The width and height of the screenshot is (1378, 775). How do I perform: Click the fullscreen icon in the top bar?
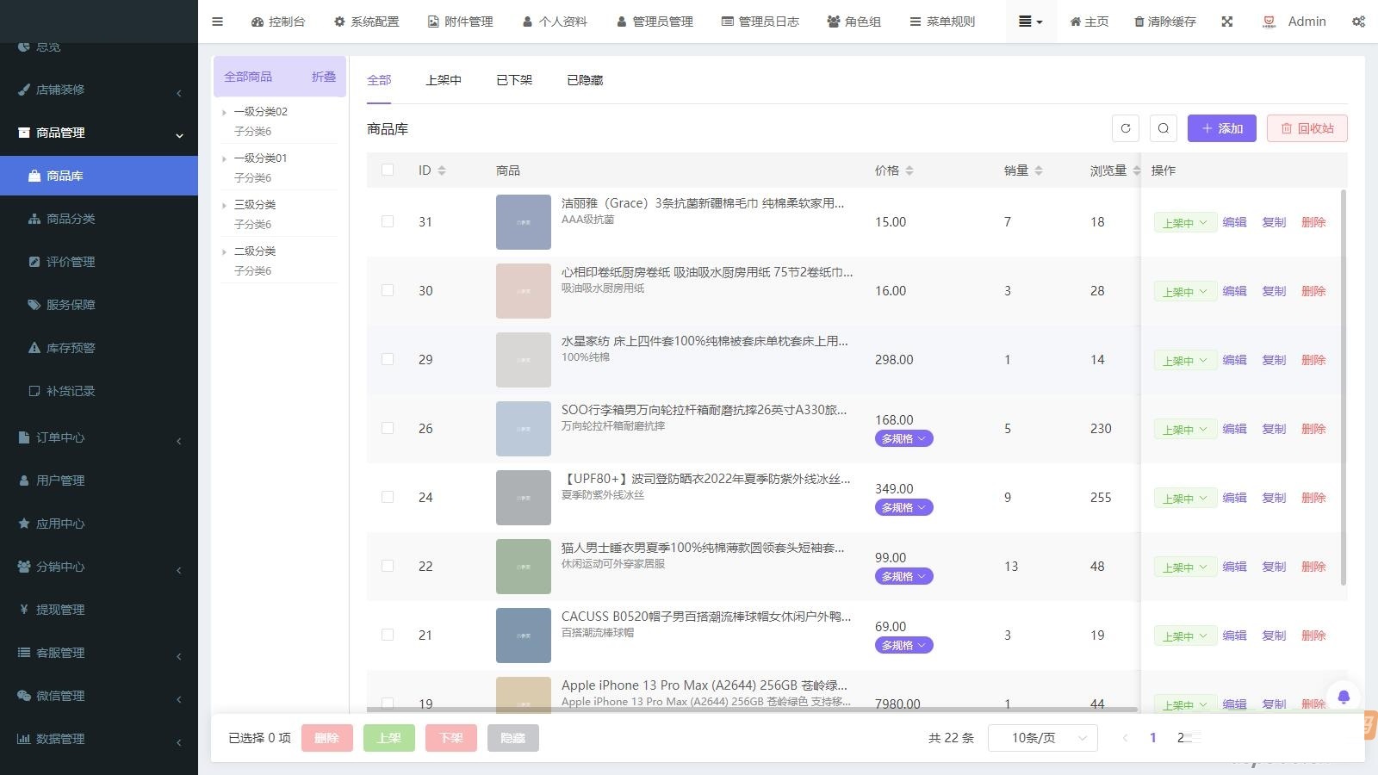(1226, 22)
